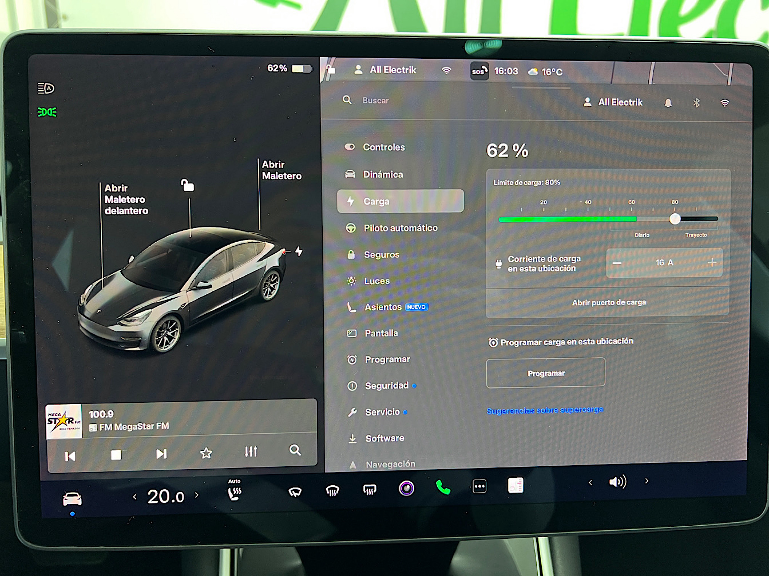This screenshot has width=769, height=576.
Task: Toggle rear defrost in the bottom bar
Action: [x=369, y=490]
